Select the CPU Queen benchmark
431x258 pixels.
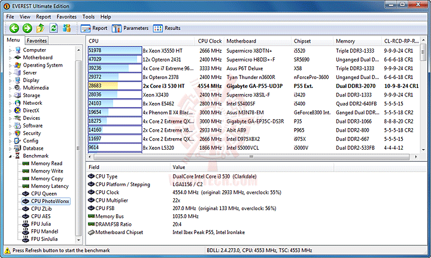pos(44,194)
